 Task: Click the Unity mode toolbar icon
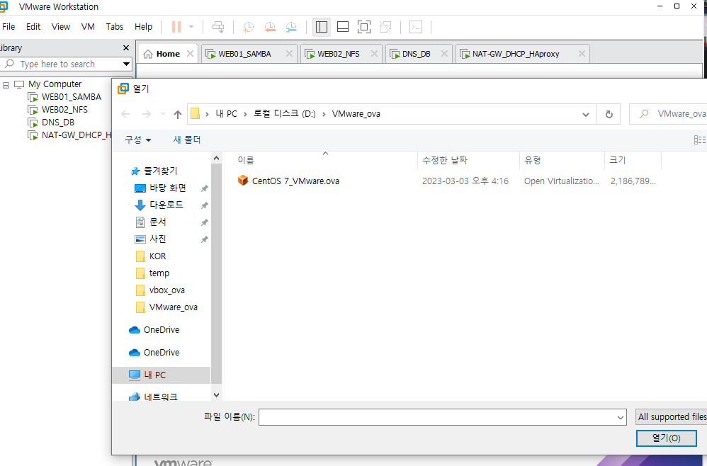[x=385, y=27]
